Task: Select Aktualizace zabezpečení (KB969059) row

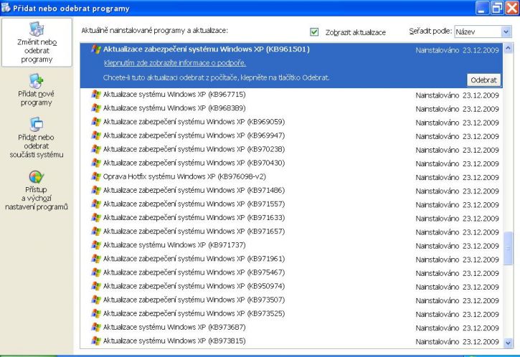Action: [291, 122]
